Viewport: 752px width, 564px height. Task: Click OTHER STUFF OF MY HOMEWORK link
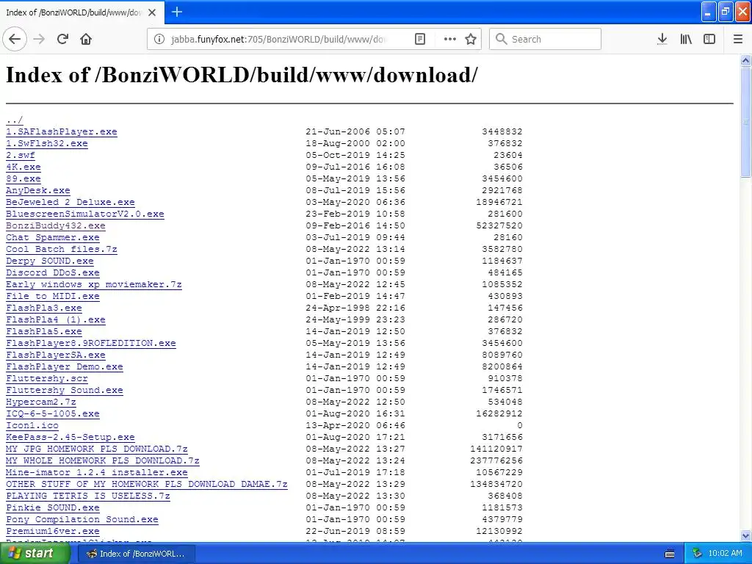147,484
